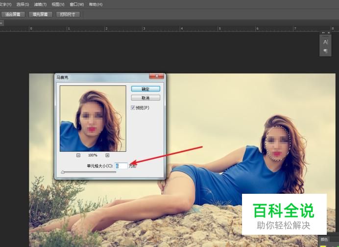This screenshot has width=339, height=247.
Task: Click the 单元格大小 cell size input field
Action: coord(121,166)
